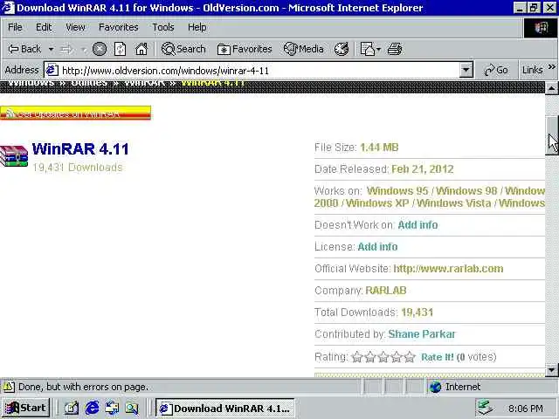Expand the Address bar dropdown list
559x419 pixels.
[x=466, y=70]
